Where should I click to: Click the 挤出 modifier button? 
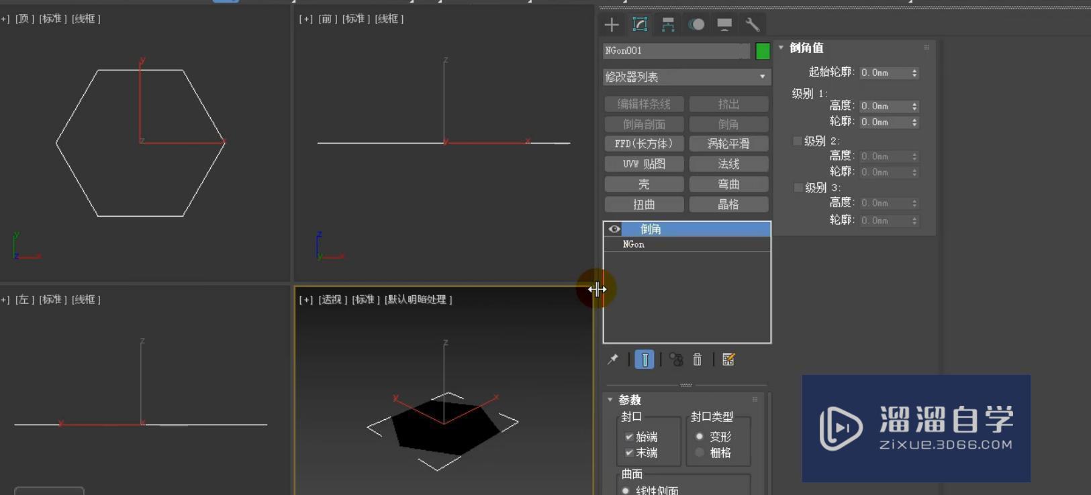coord(728,104)
